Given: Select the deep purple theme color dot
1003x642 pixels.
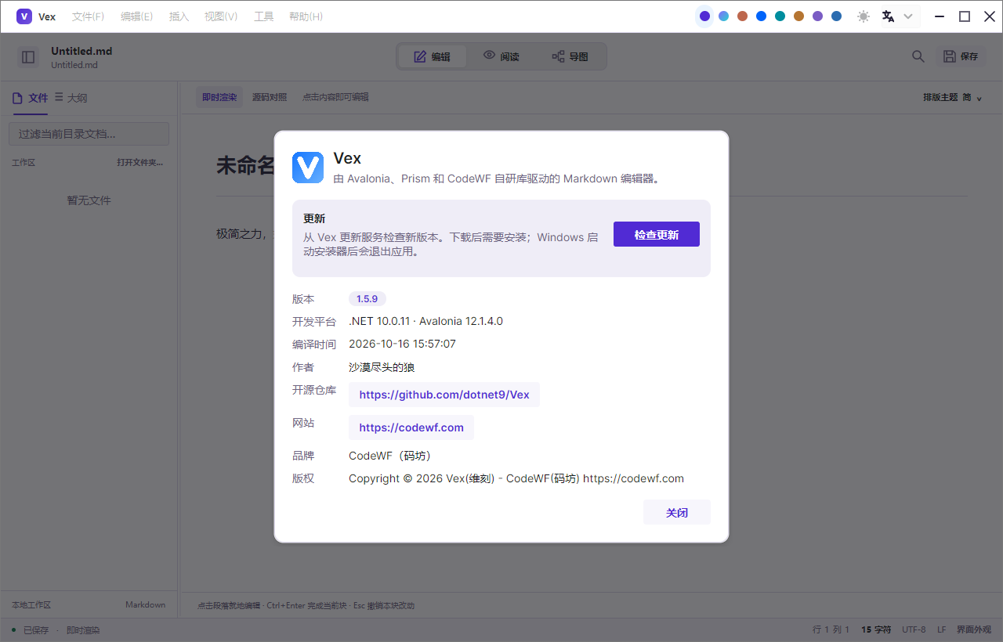Looking at the screenshot, I should tap(704, 16).
